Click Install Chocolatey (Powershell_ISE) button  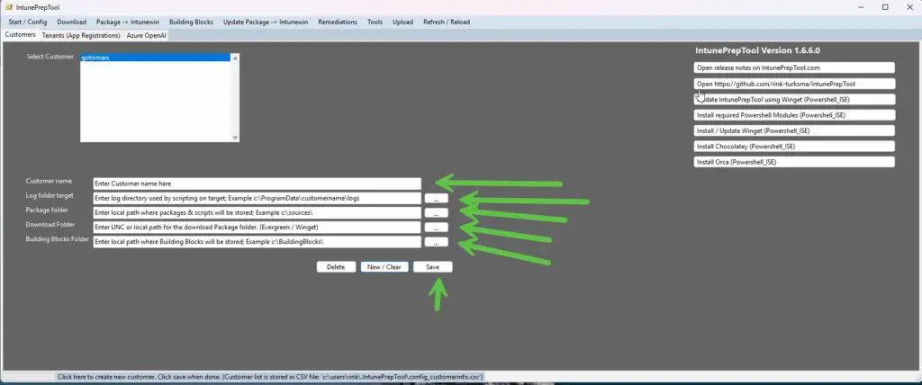794,146
